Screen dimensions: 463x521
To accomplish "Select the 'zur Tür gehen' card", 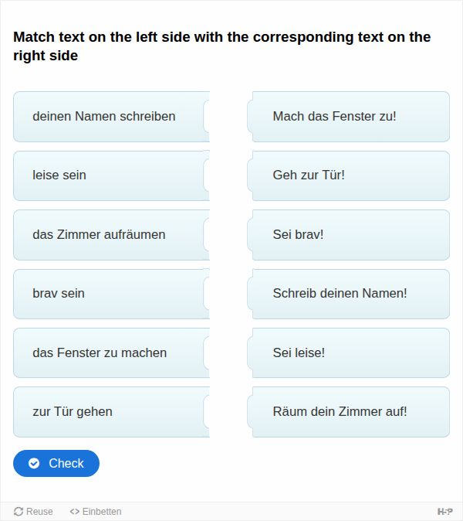I will (x=111, y=412).
